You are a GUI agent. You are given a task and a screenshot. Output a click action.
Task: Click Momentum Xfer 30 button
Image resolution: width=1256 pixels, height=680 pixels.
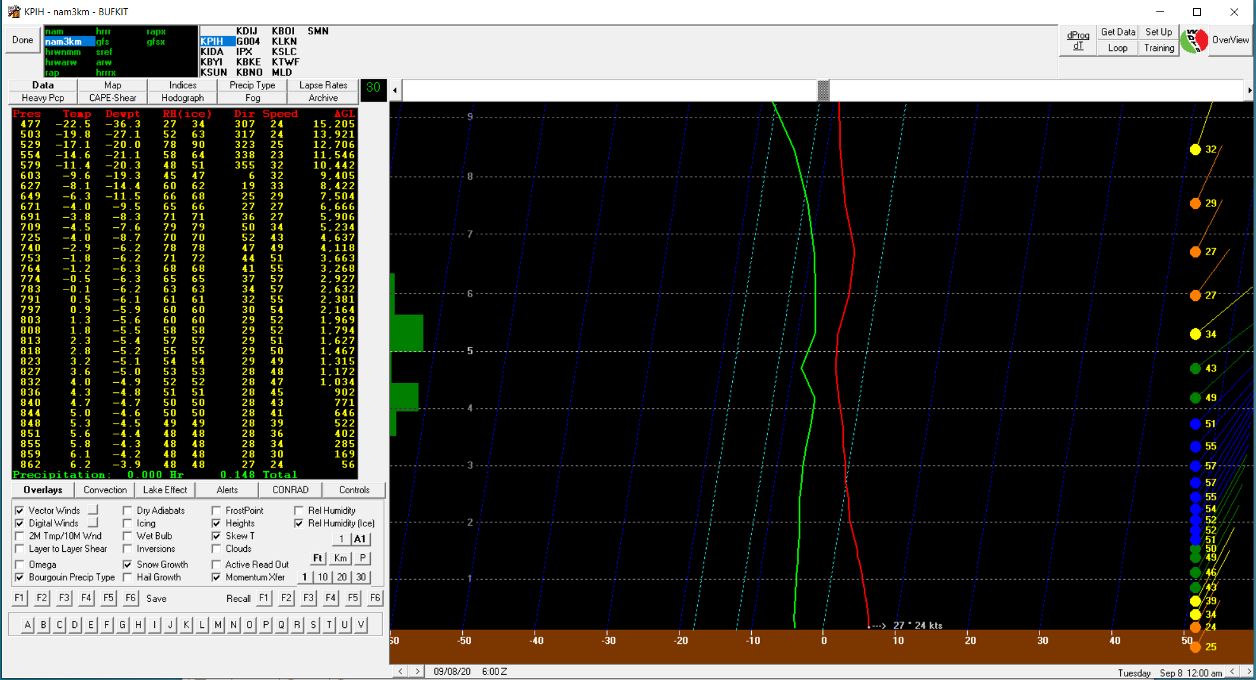pyautogui.click(x=361, y=577)
